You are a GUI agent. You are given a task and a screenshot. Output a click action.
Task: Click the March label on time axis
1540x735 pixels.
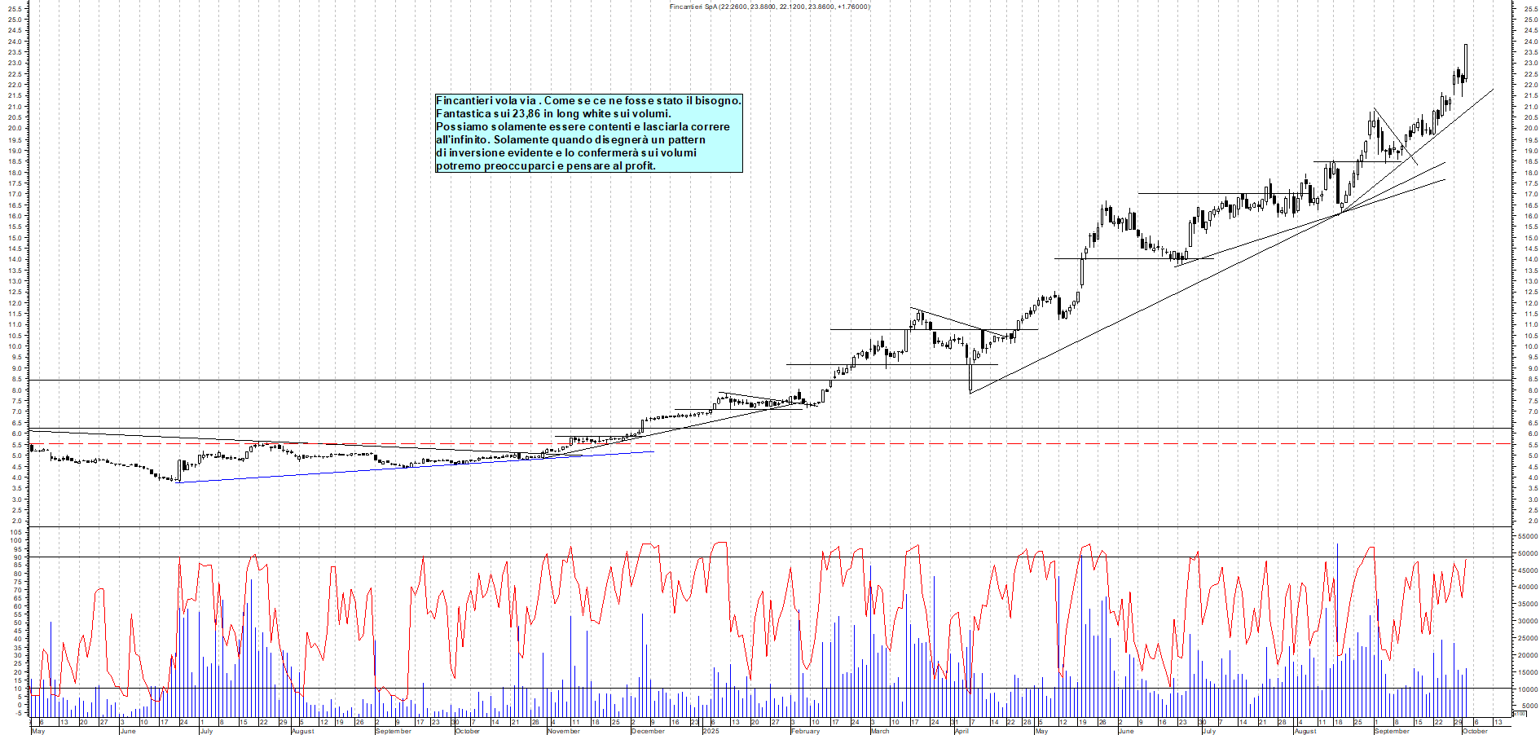pyautogui.click(x=880, y=731)
